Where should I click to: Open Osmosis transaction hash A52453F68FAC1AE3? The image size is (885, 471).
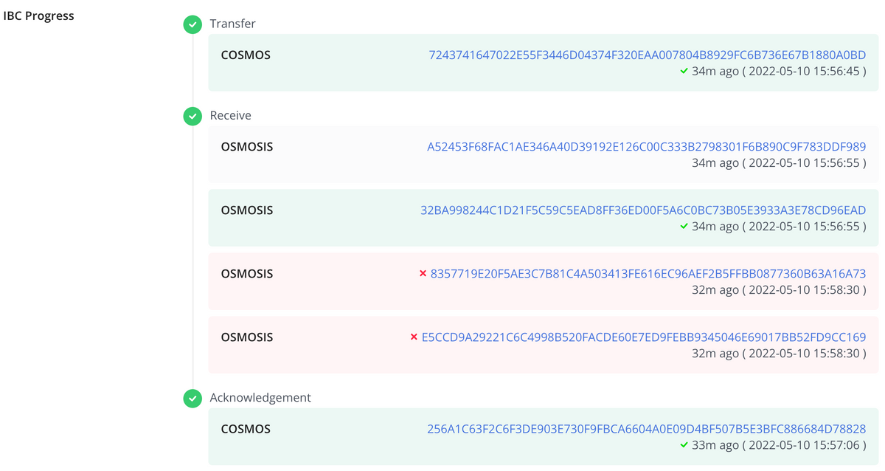(647, 146)
